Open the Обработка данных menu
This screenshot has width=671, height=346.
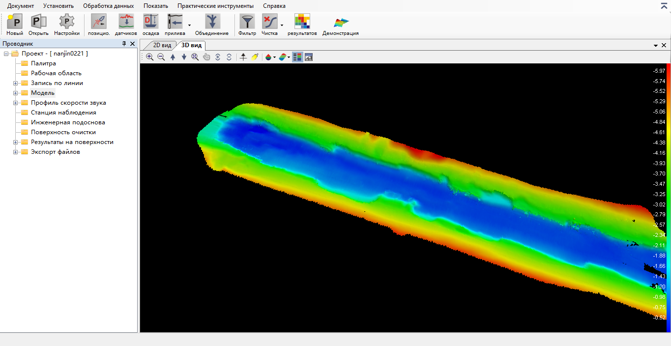click(x=108, y=6)
